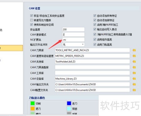
Task: Open folder icon next to CAM 工序库
Action: (134, 73)
